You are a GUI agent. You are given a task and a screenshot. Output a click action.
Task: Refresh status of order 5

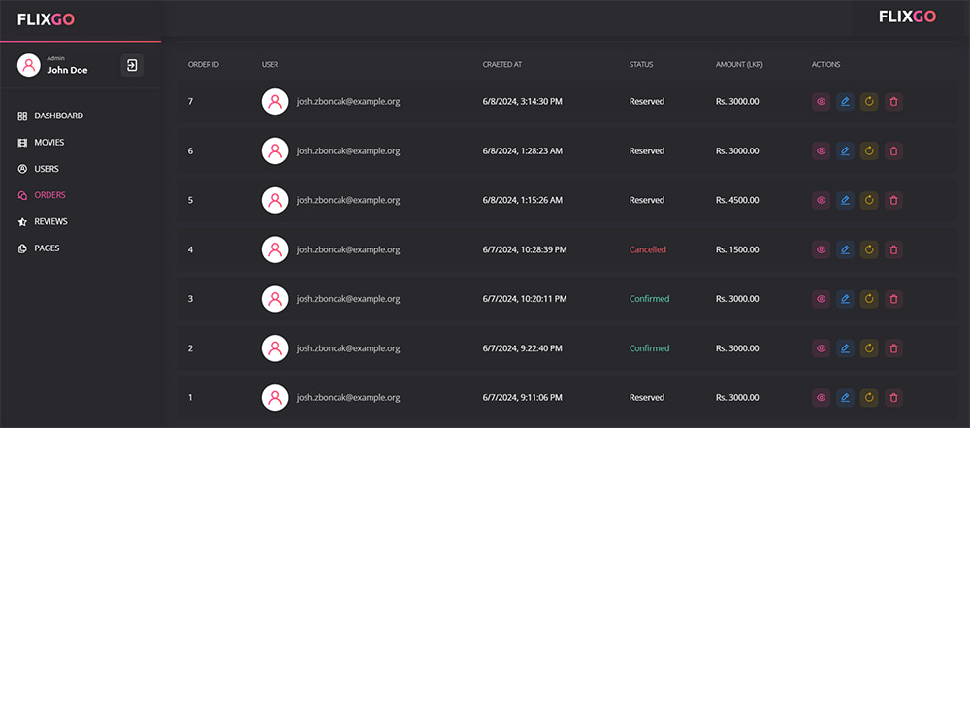(x=869, y=200)
